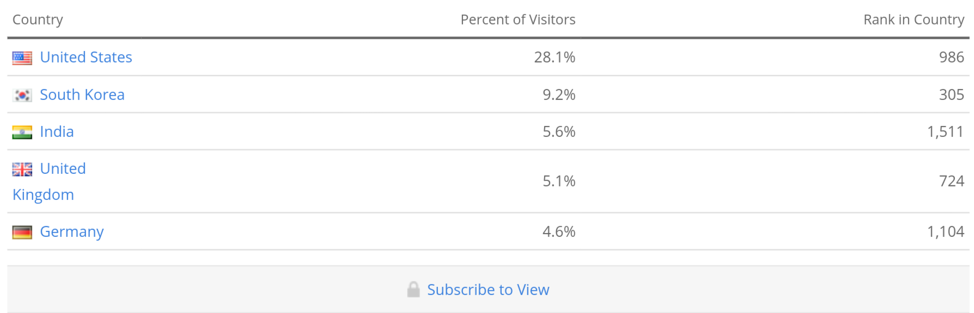The width and height of the screenshot is (974, 313).
Task: Click the Percent of Visitors header
Action: pos(518,20)
